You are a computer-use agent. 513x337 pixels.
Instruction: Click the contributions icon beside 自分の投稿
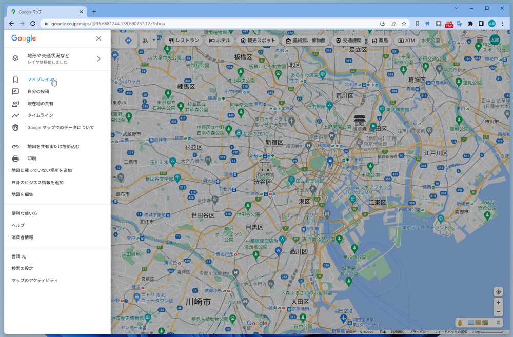(15, 92)
